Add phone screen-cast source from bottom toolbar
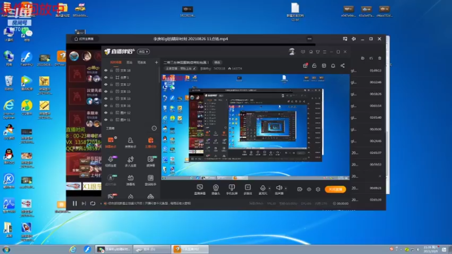 click(232, 190)
